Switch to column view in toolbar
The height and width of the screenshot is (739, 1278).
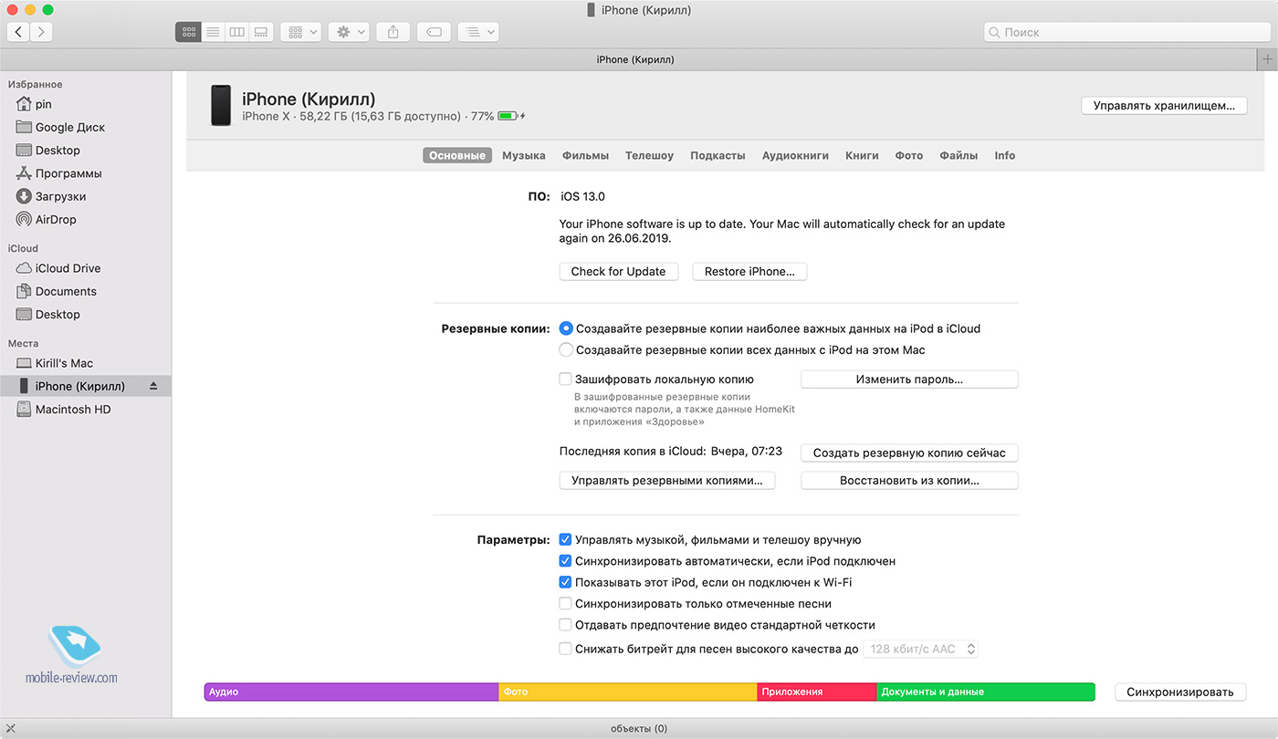point(236,32)
